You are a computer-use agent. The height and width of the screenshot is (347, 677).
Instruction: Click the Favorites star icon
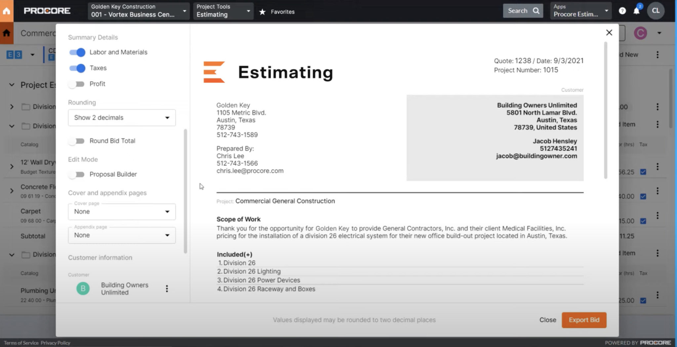pyautogui.click(x=262, y=12)
